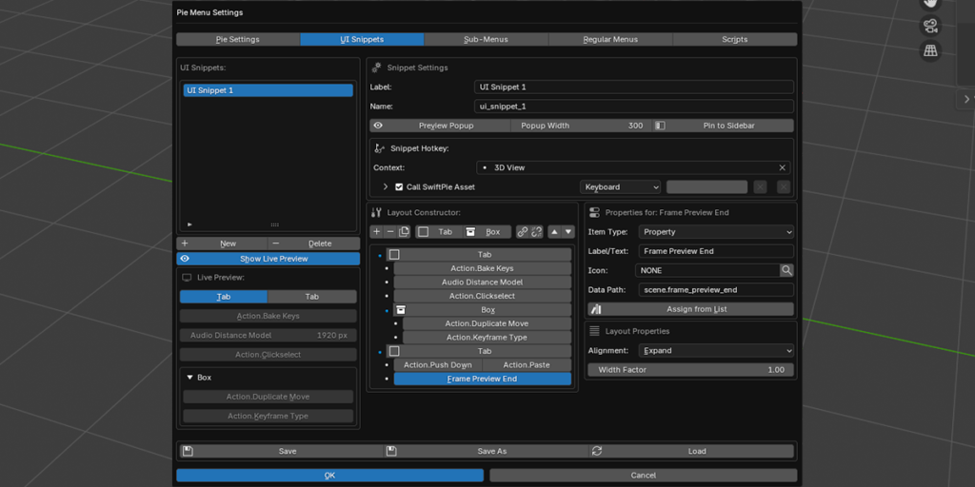975x487 pixels.
Task: Click Pin to Sidebar
Action: coord(724,126)
